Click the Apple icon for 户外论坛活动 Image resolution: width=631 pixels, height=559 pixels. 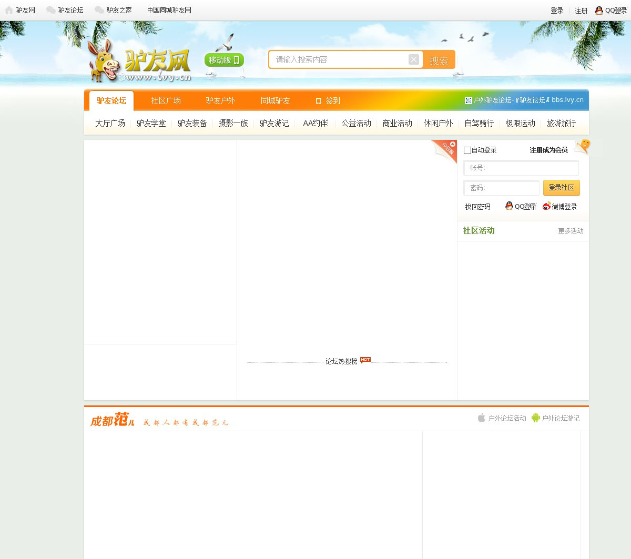pyautogui.click(x=481, y=418)
